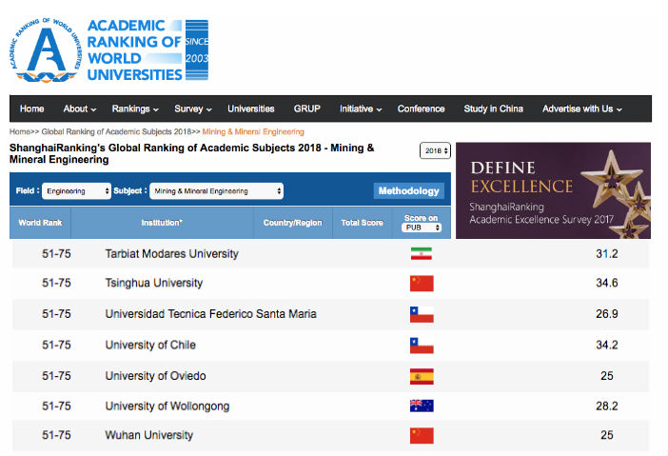
Task: Open the Field dropdown showing Engineering
Action: (x=77, y=191)
